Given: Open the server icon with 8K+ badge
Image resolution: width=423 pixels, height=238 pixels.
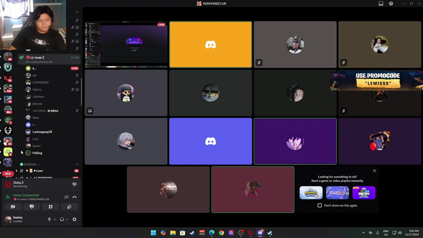Looking at the screenshot, I should (8, 109).
